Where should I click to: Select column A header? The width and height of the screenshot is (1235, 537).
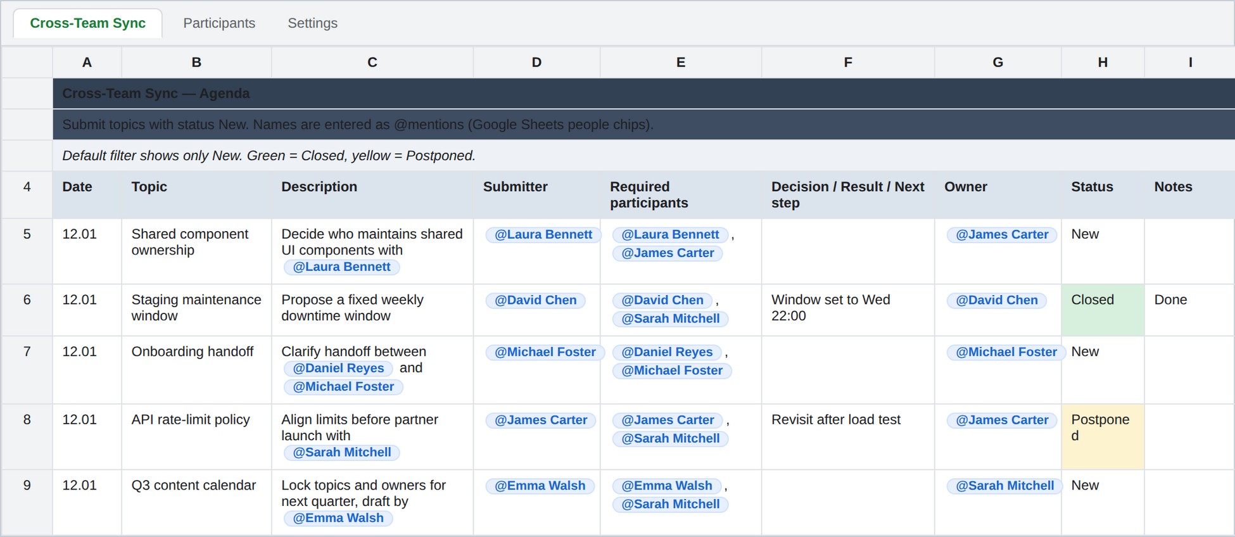coord(87,62)
